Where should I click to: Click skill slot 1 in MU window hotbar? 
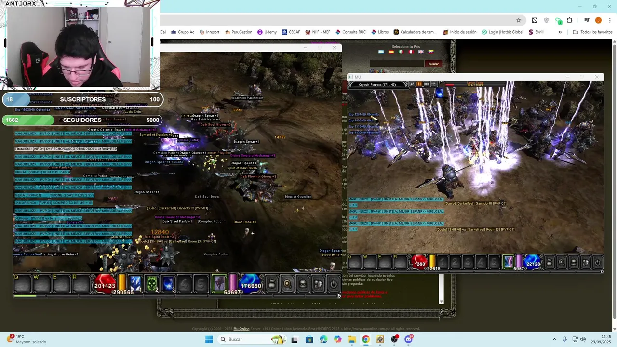click(443, 262)
